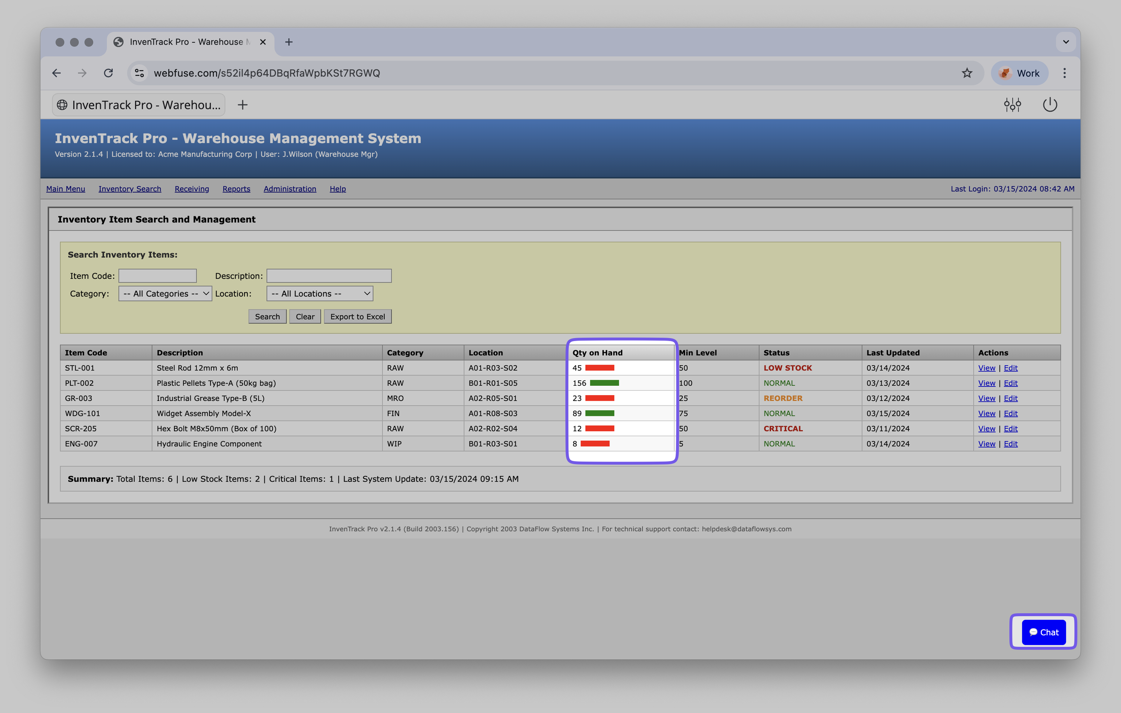Click the site info icon in the address bar
The height and width of the screenshot is (713, 1121).
click(x=139, y=73)
